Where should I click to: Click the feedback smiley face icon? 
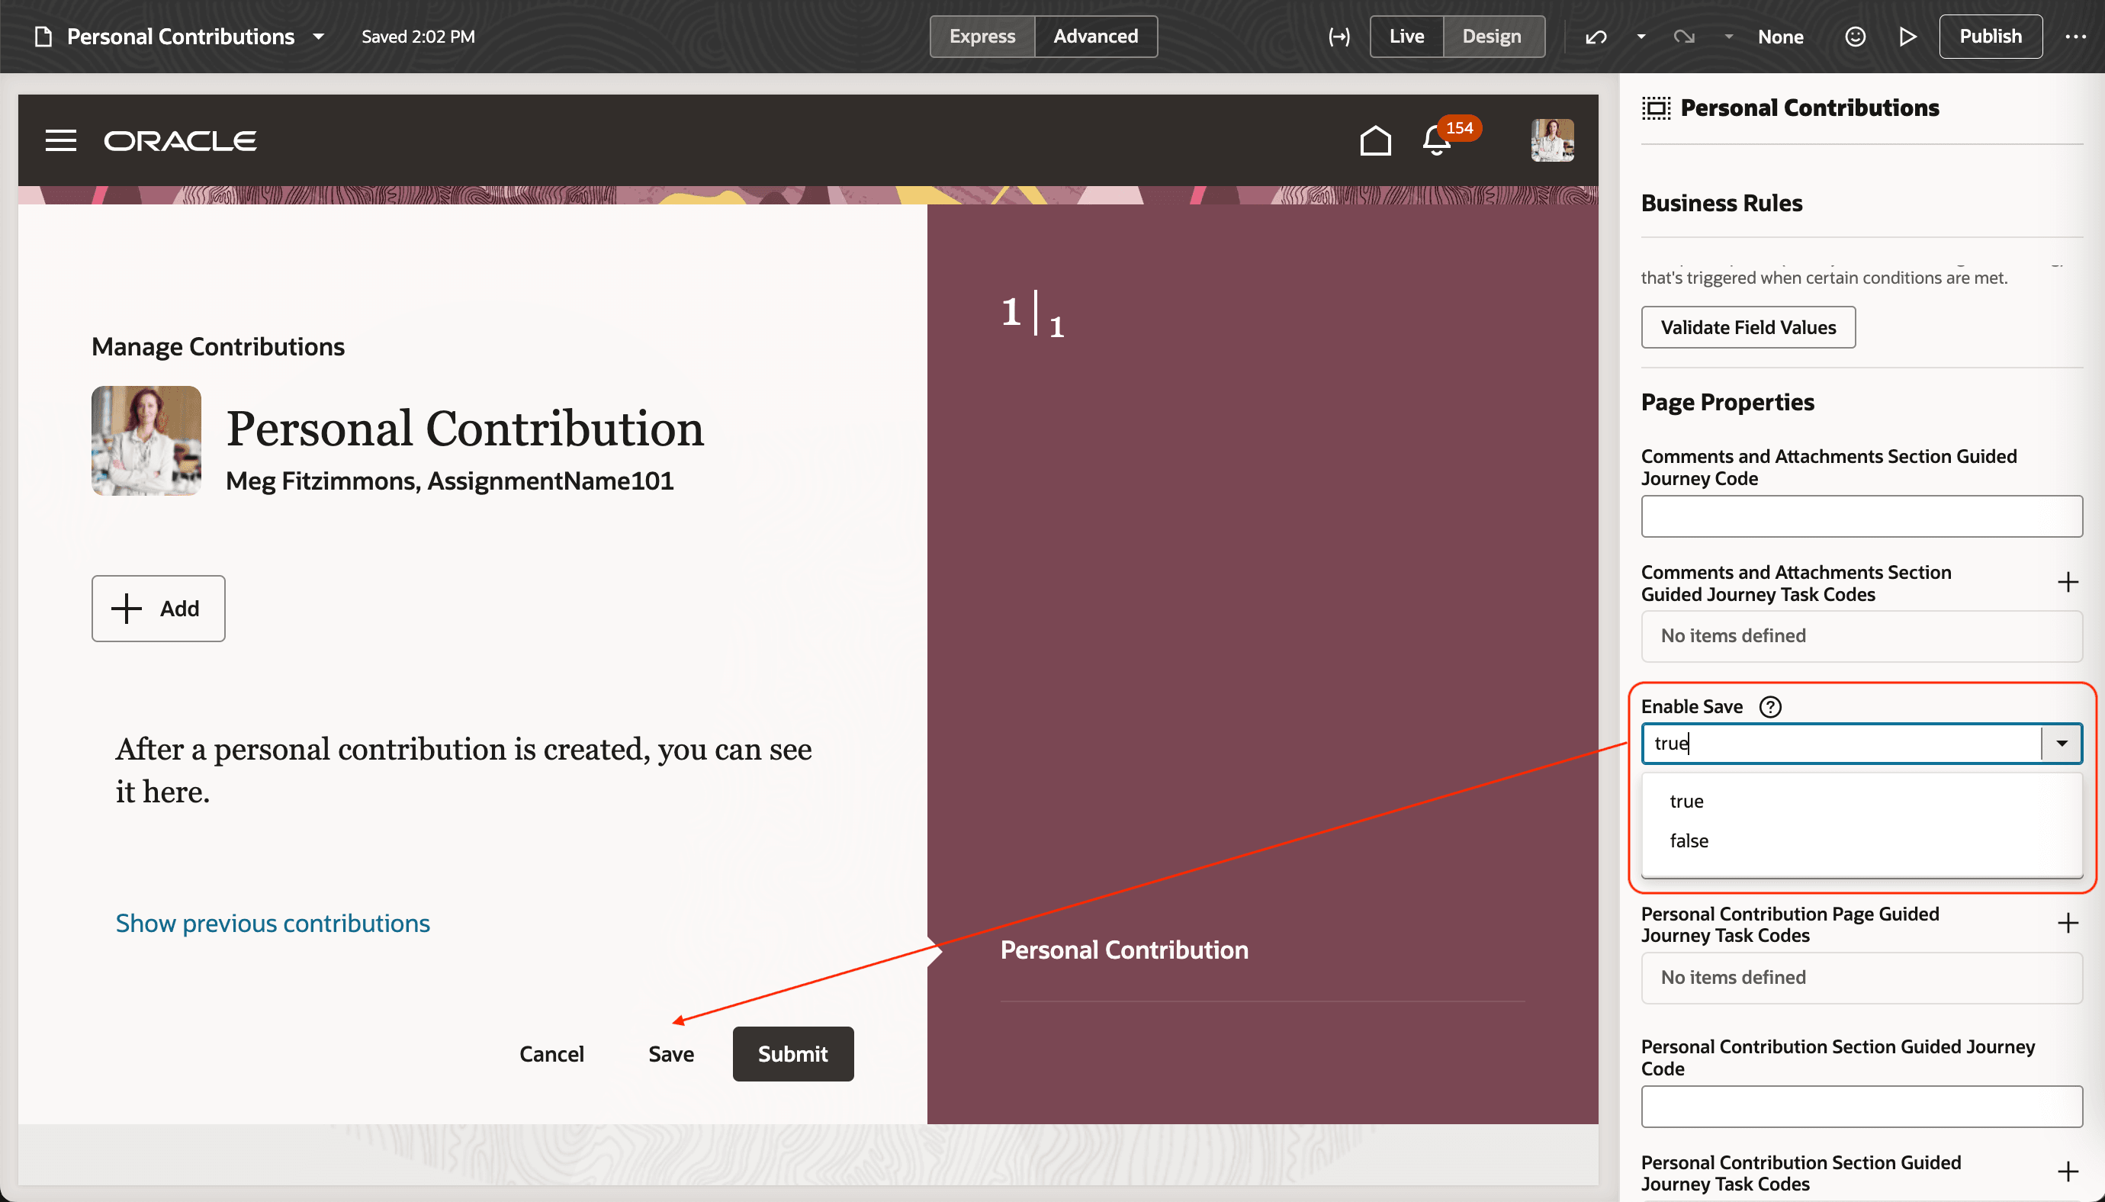pos(1855,37)
